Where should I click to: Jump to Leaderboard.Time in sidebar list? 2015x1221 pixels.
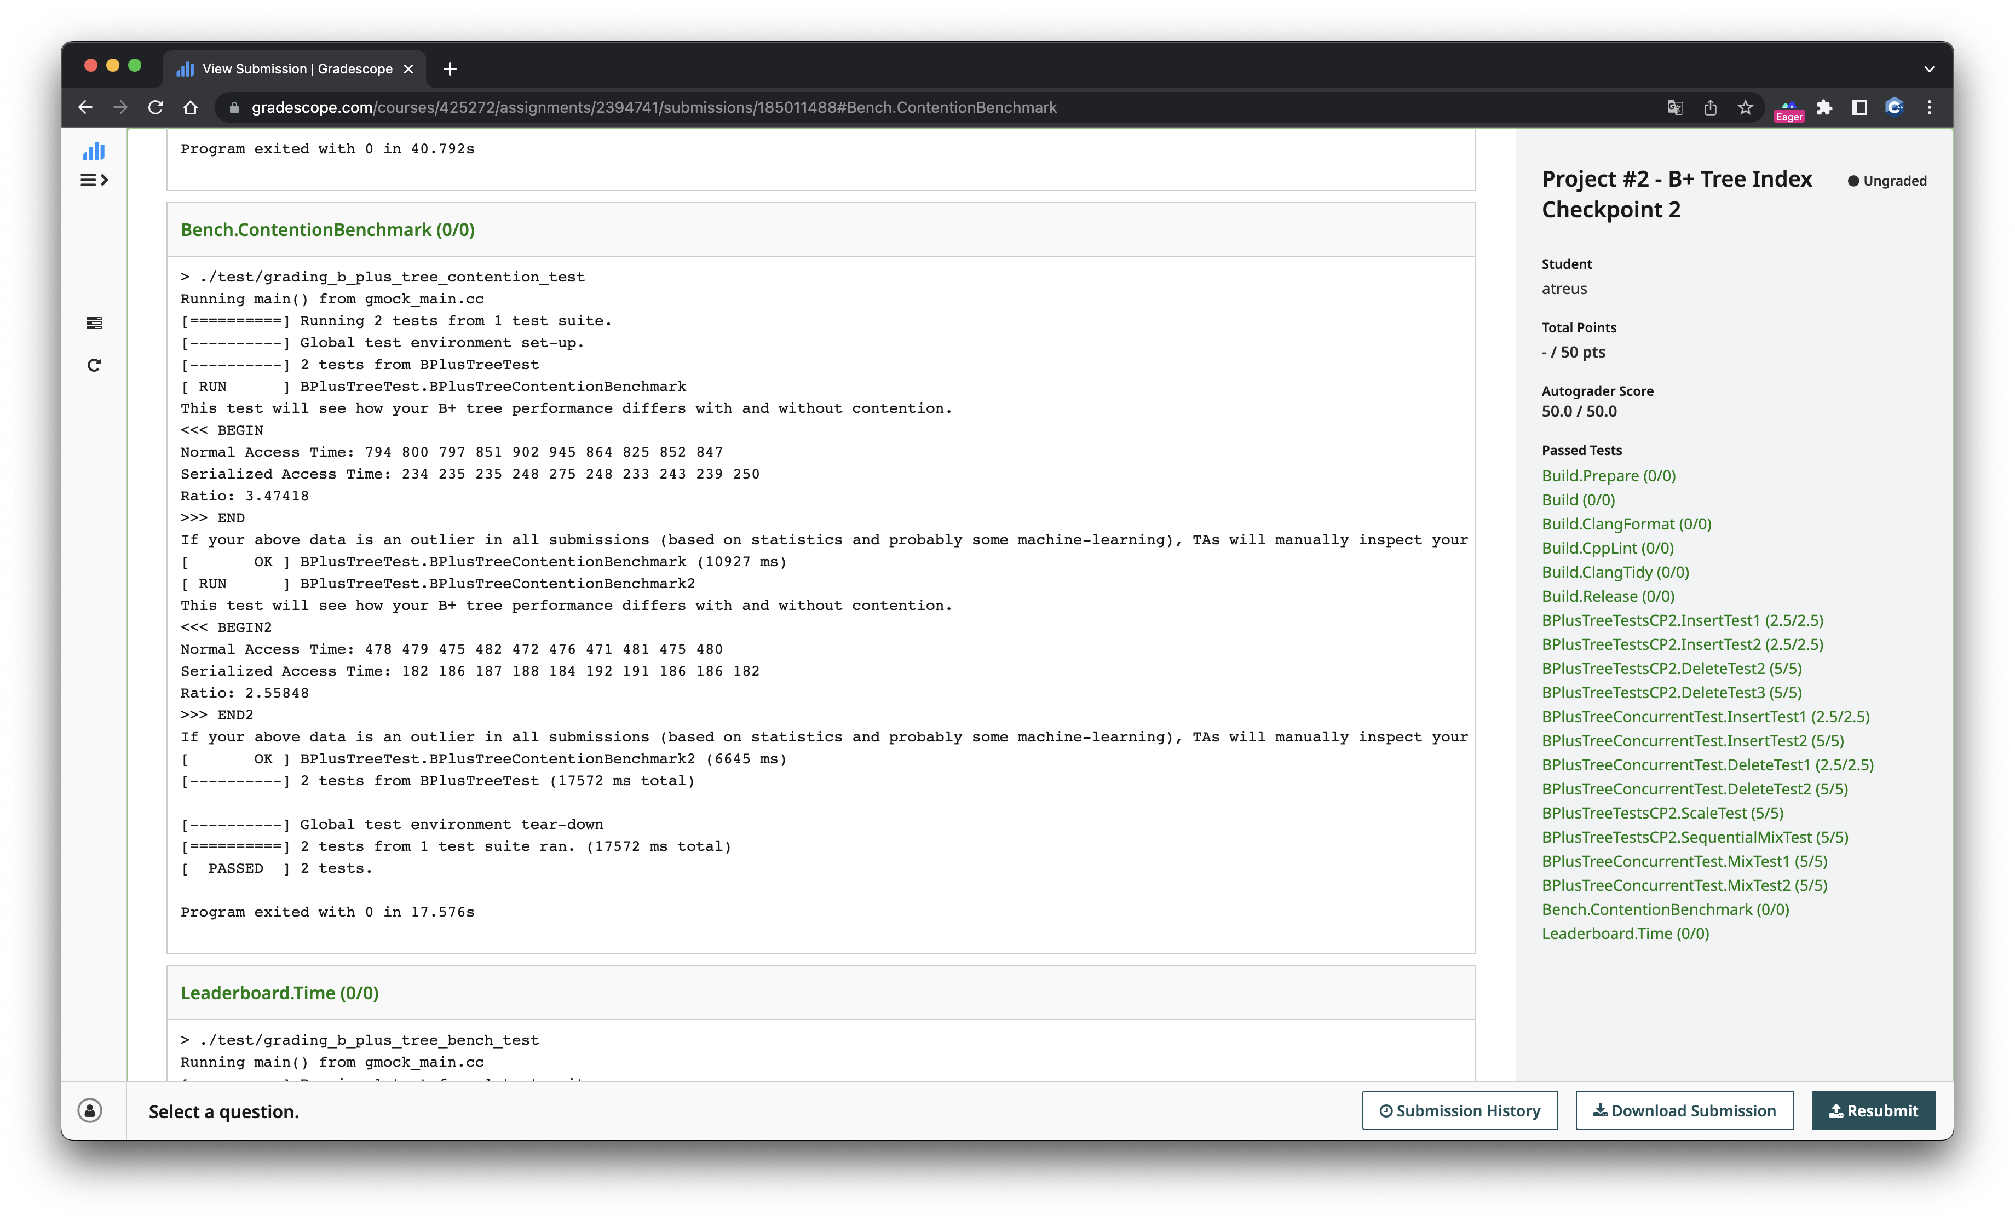pos(1625,933)
